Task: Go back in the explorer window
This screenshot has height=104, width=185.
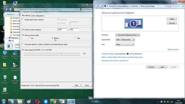Action: pyautogui.click(x=7, y=10)
